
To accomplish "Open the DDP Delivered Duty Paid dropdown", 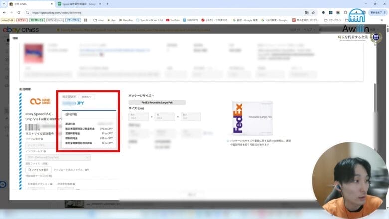I will [x=58, y=157].
